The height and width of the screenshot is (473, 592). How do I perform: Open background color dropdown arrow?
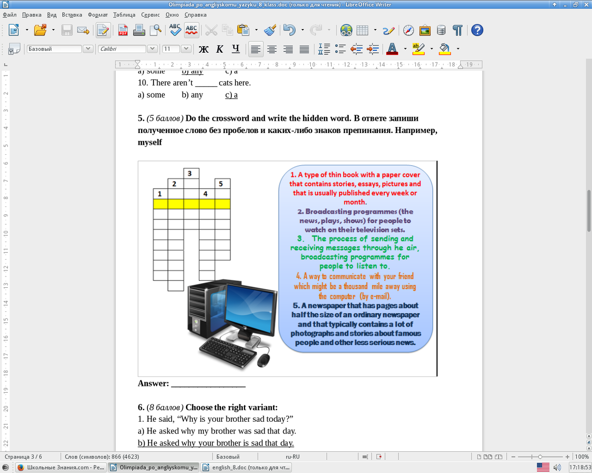(458, 49)
